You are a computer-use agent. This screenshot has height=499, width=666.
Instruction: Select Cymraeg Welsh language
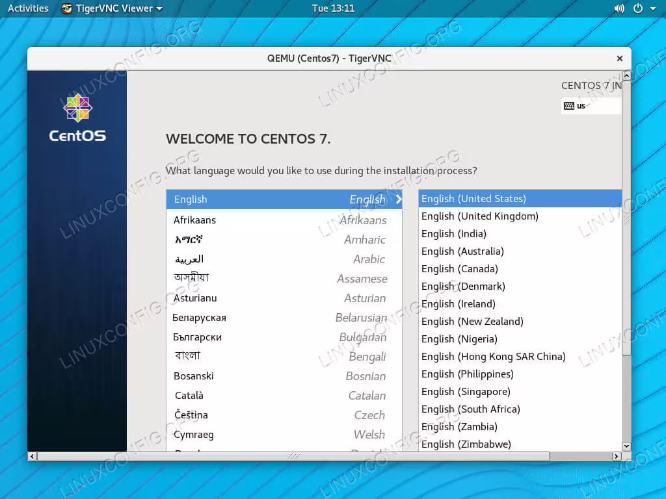(x=284, y=435)
